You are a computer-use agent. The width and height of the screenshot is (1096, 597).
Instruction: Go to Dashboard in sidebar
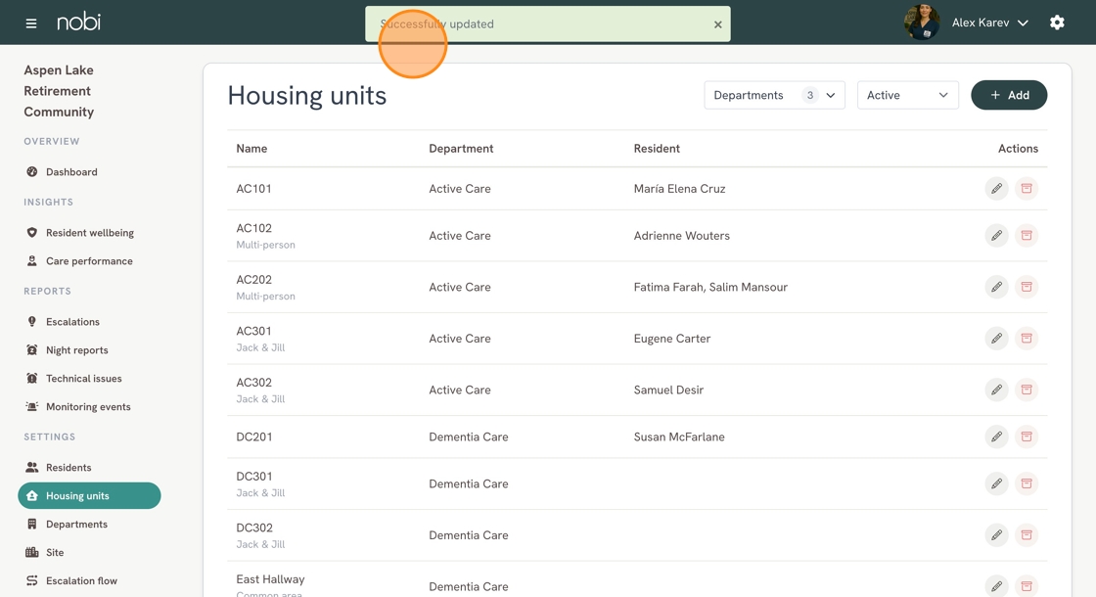89,172
